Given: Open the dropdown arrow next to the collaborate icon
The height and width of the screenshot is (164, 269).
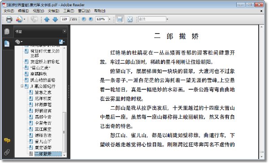Looking at the screenshot, I should pos(24,19).
